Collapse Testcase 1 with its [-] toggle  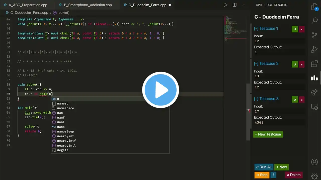(256, 28)
